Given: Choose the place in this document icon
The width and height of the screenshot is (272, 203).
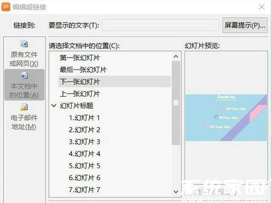Looking at the screenshot, I should click(x=24, y=75).
